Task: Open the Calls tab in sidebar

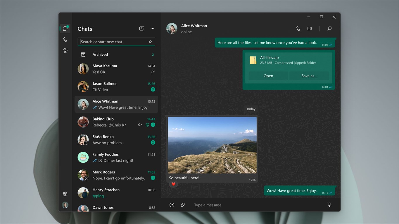Action: [x=65, y=40]
